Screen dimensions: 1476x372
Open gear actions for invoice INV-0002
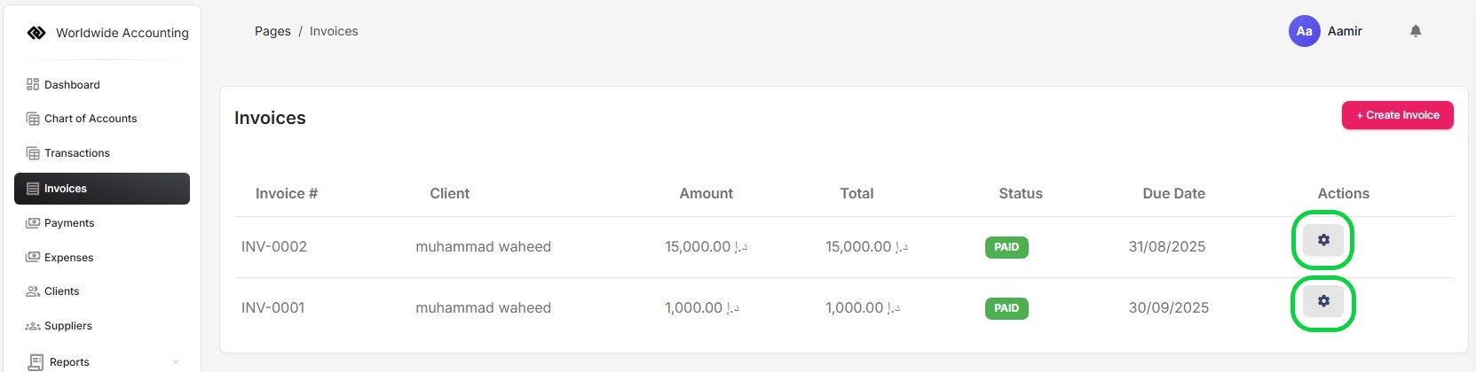tap(1322, 240)
